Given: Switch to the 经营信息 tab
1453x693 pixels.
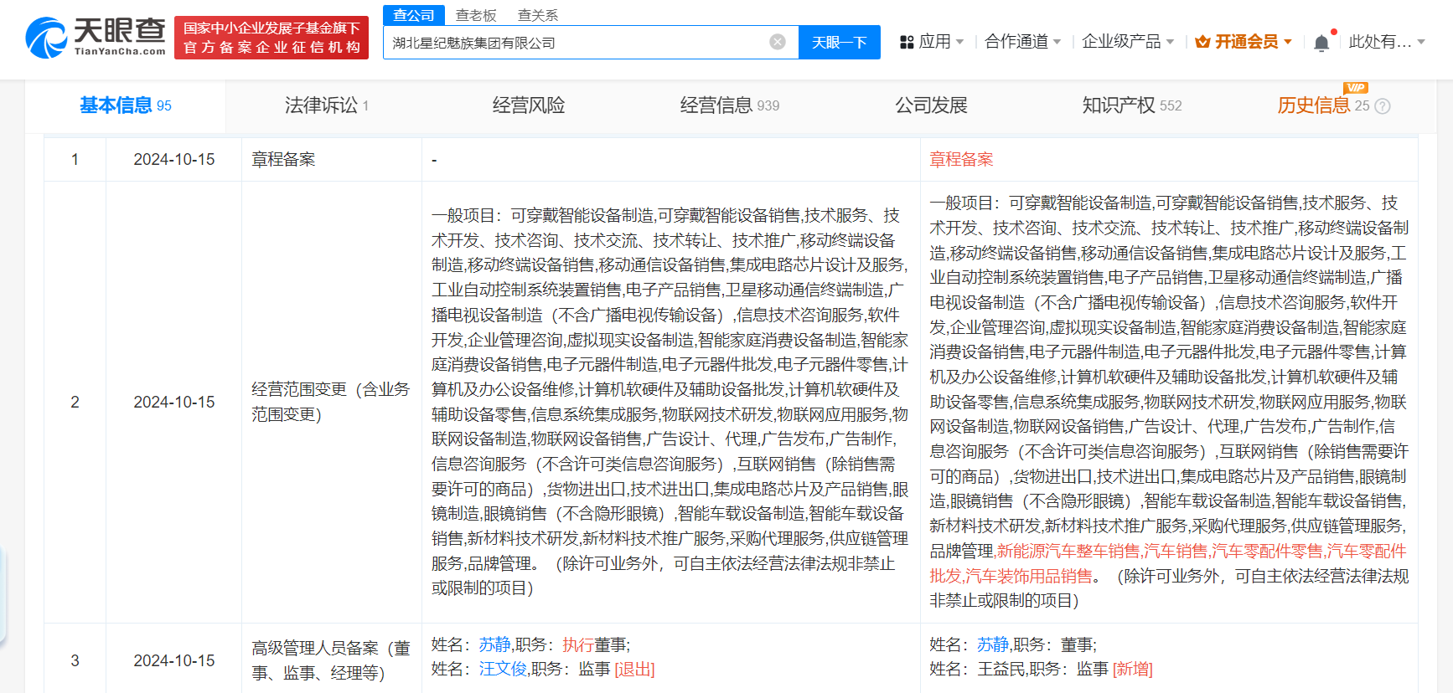Looking at the screenshot, I should click(729, 105).
